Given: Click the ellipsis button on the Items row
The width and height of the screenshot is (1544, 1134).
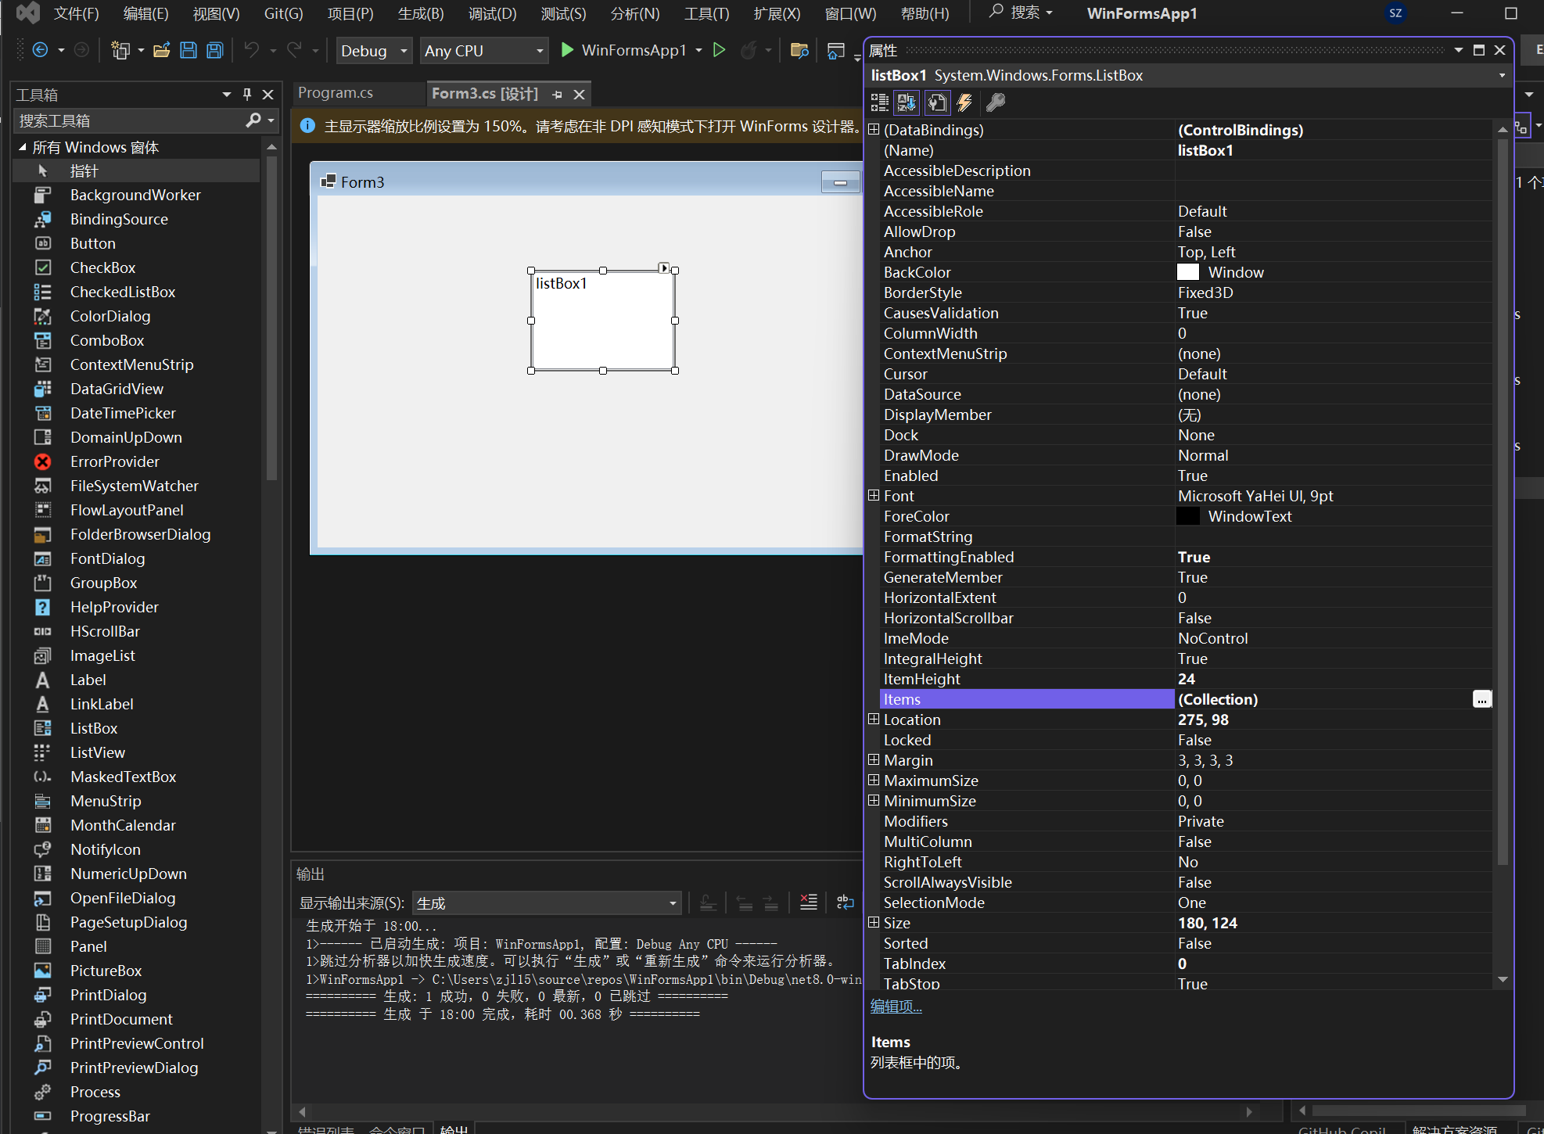Looking at the screenshot, I should [x=1482, y=699].
